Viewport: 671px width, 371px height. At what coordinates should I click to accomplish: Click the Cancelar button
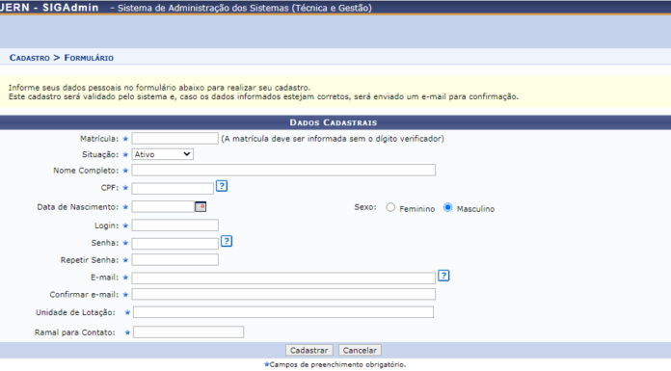[360, 350]
